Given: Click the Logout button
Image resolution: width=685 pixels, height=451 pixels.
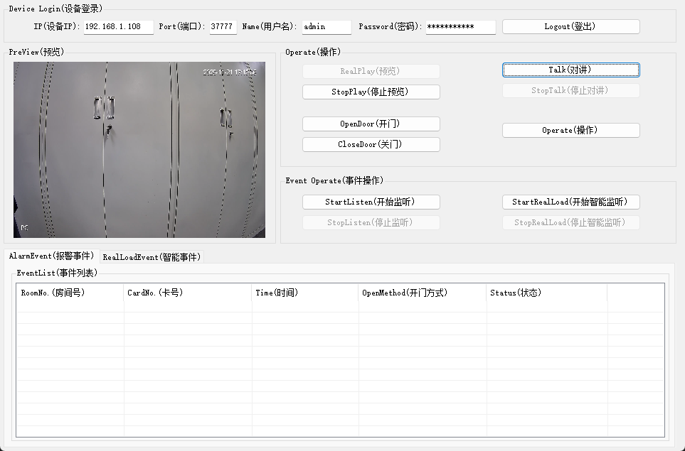Looking at the screenshot, I should [570, 26].
